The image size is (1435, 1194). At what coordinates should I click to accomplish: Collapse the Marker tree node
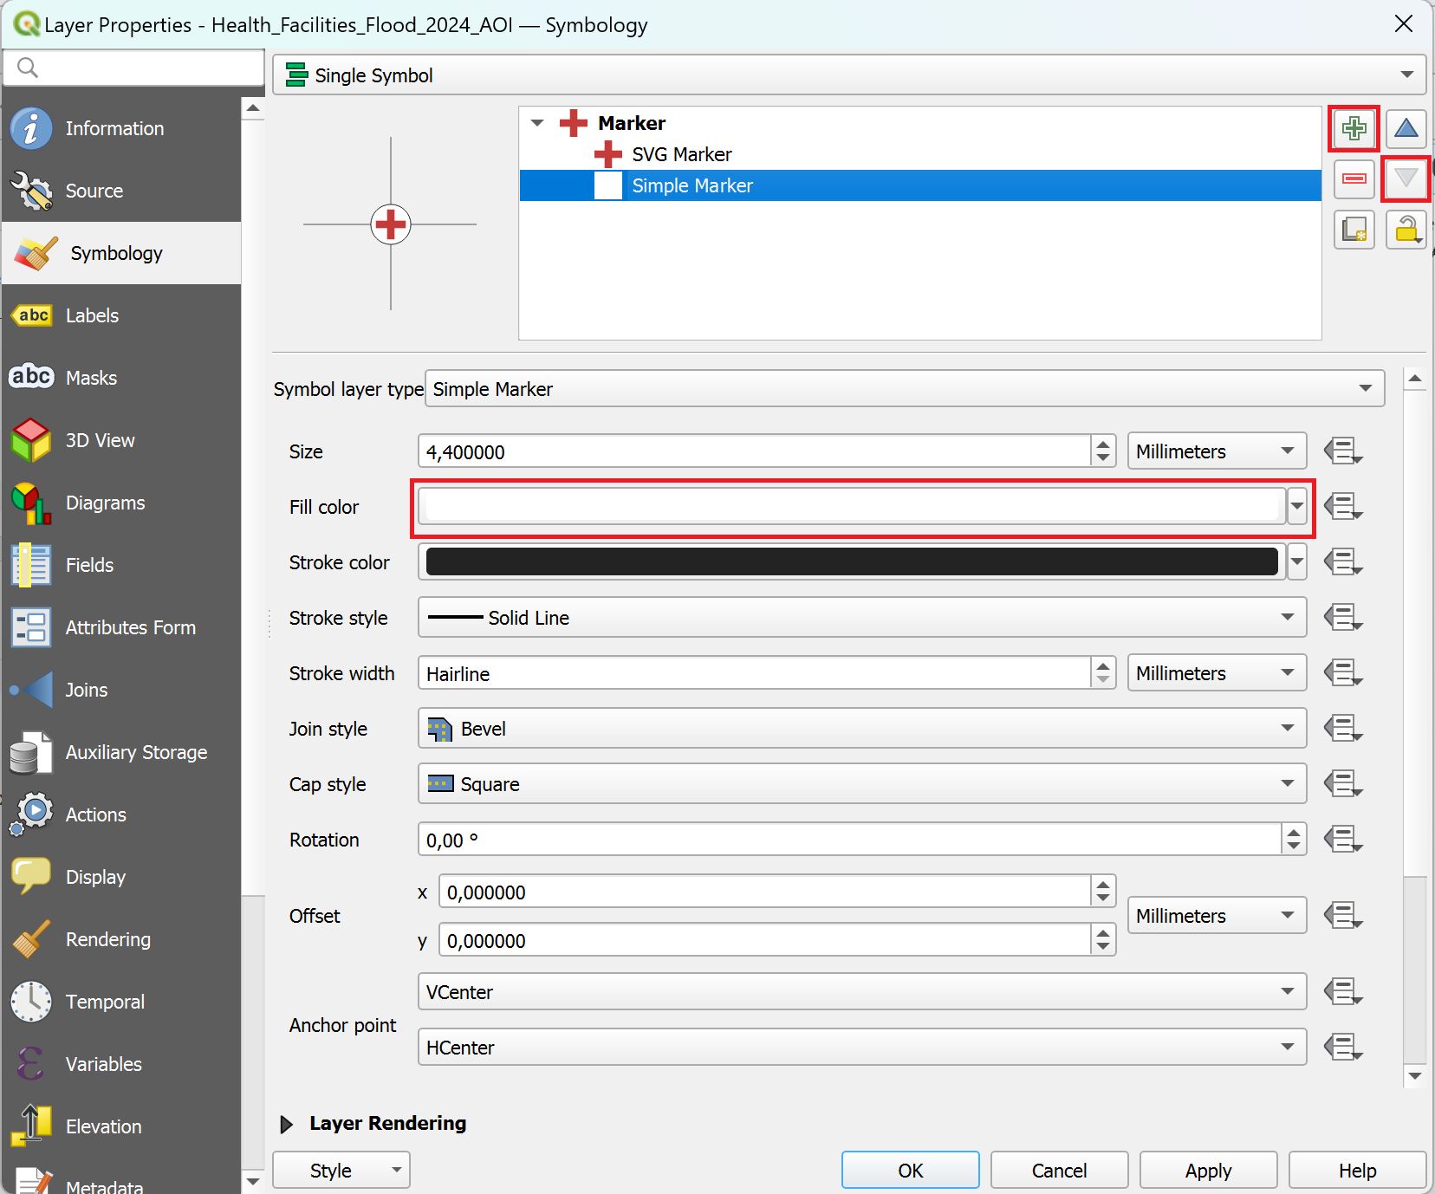(x=537, y=123)
